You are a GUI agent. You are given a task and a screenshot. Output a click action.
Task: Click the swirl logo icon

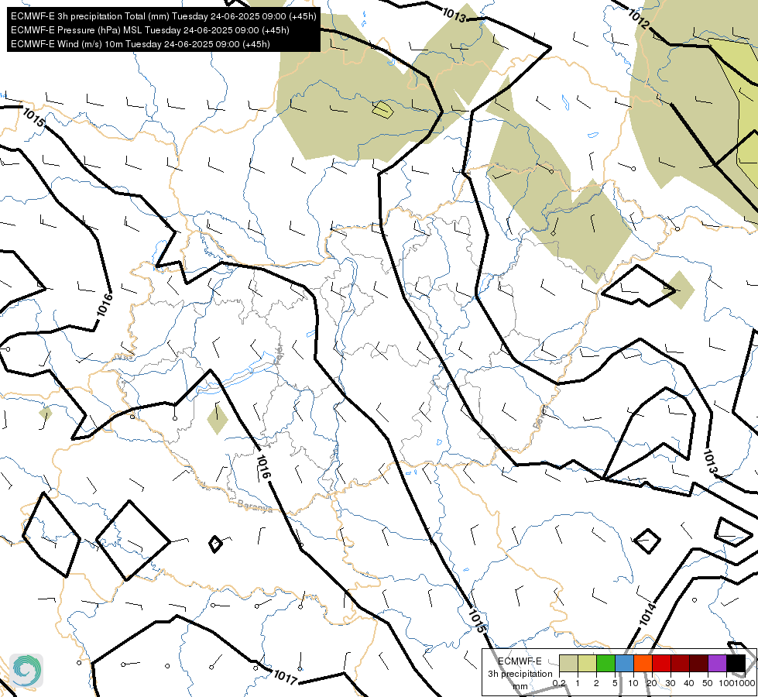26,671
